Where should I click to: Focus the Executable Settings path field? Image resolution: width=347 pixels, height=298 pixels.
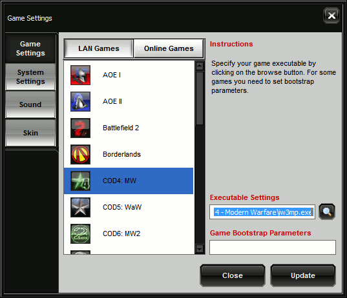click(x=262, y=212)
